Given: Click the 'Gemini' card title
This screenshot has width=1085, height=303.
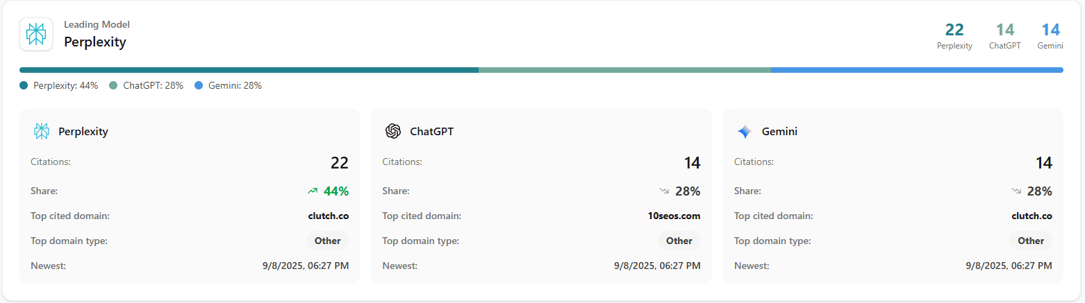Looking at the screenshot, I should click(779, 131).
